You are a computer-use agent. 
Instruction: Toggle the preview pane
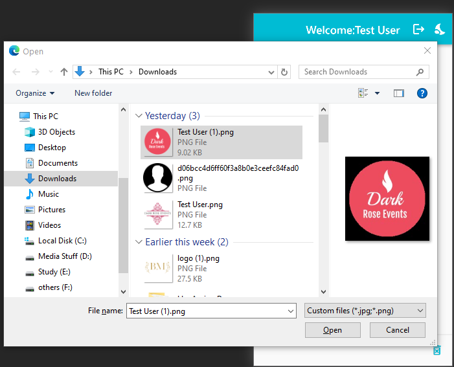pos(399,93)
